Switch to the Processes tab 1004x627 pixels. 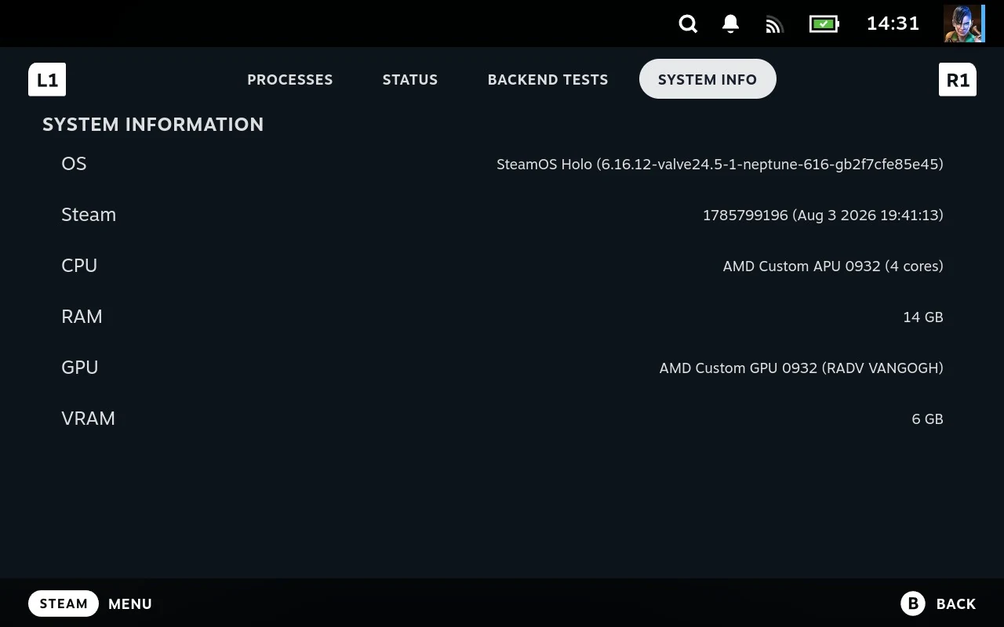(290, 79)
